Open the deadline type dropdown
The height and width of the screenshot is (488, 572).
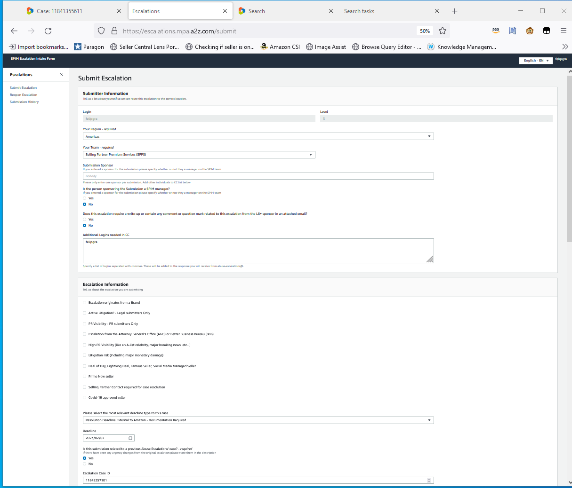point(258,420)
